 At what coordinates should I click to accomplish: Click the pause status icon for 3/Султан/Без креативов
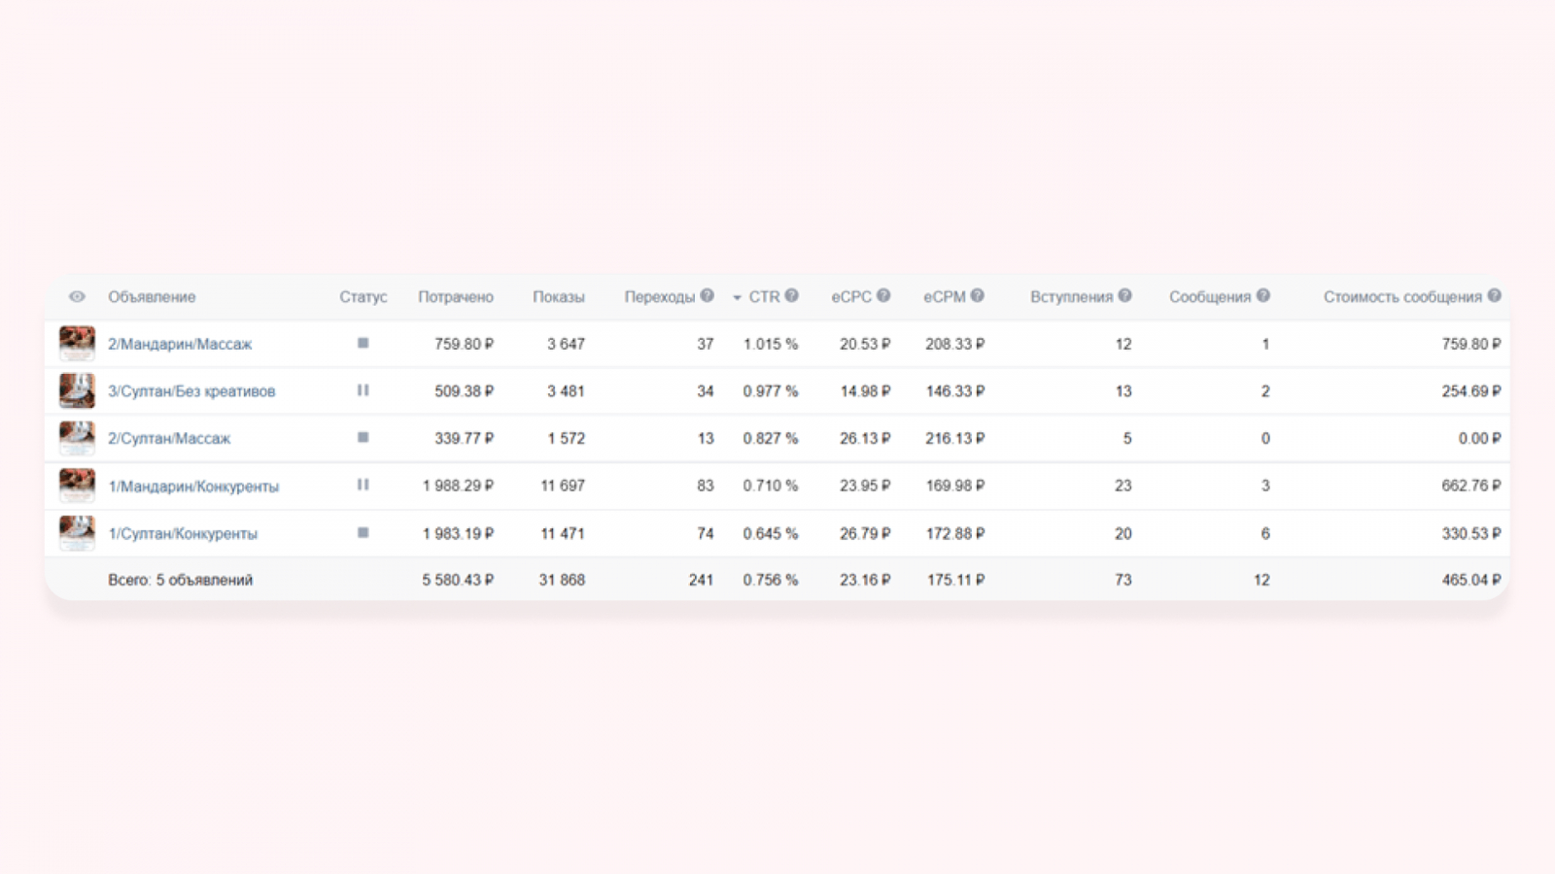[363, 390]
